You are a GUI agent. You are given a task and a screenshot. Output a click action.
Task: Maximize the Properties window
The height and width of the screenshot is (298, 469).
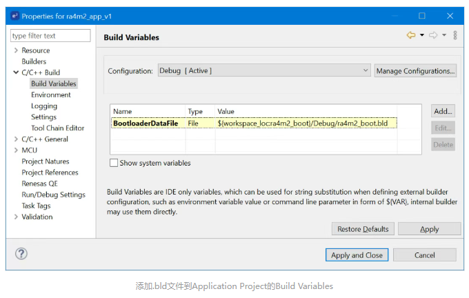pyautogui.click(x=421, y=16)
